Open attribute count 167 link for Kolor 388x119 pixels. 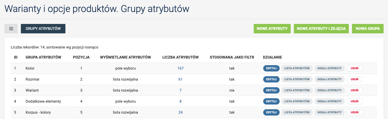click(x=180, y=68)
